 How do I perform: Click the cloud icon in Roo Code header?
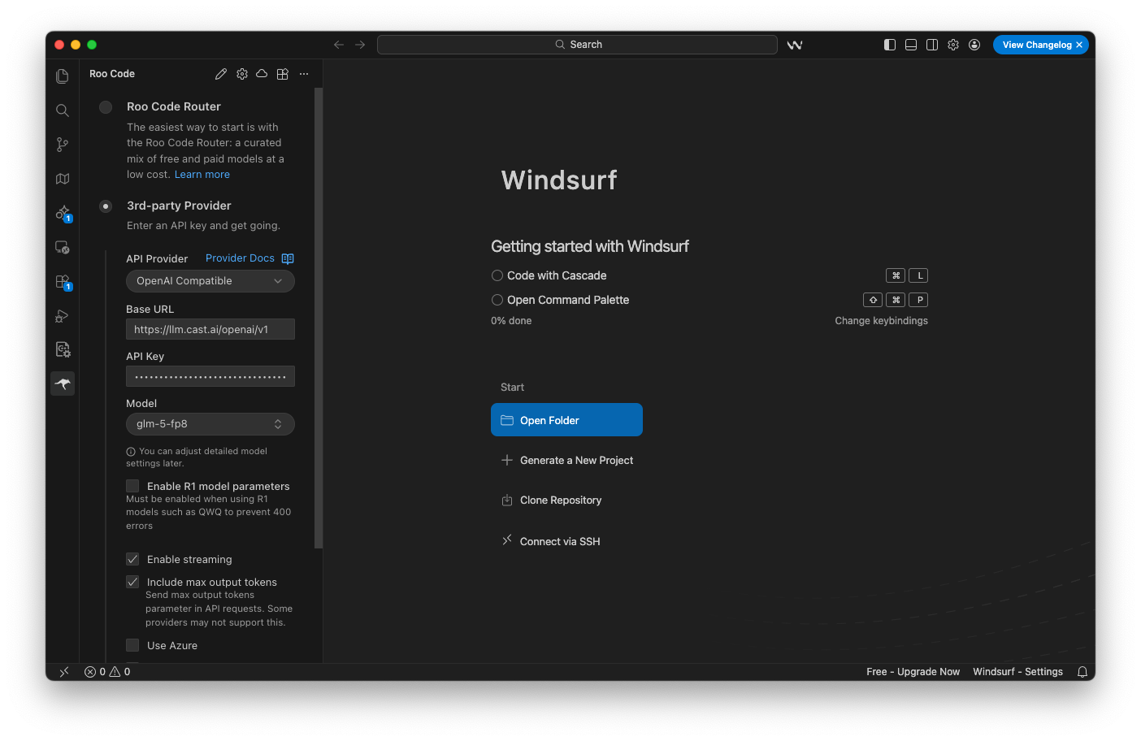pos(262,74)
